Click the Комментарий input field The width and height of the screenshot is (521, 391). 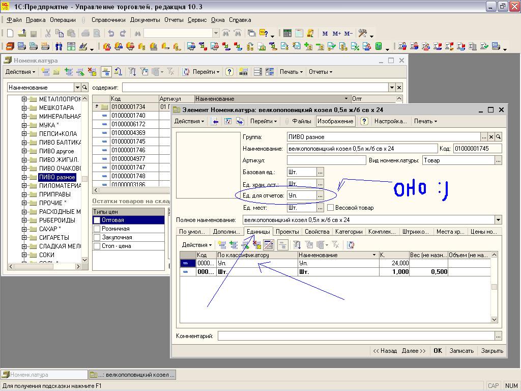[x=356, y=336]
